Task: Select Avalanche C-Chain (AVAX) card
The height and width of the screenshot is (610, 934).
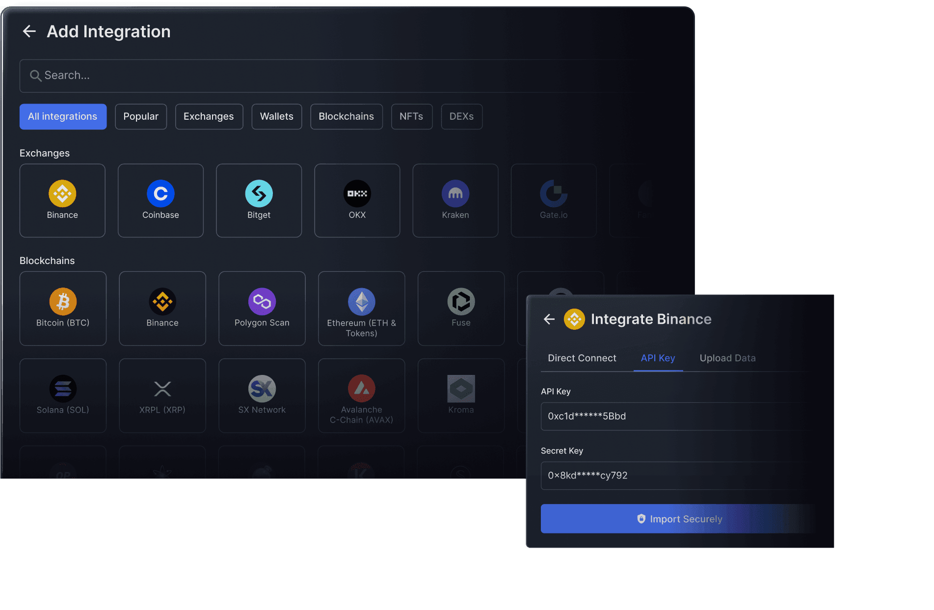Action: point(362,396)
